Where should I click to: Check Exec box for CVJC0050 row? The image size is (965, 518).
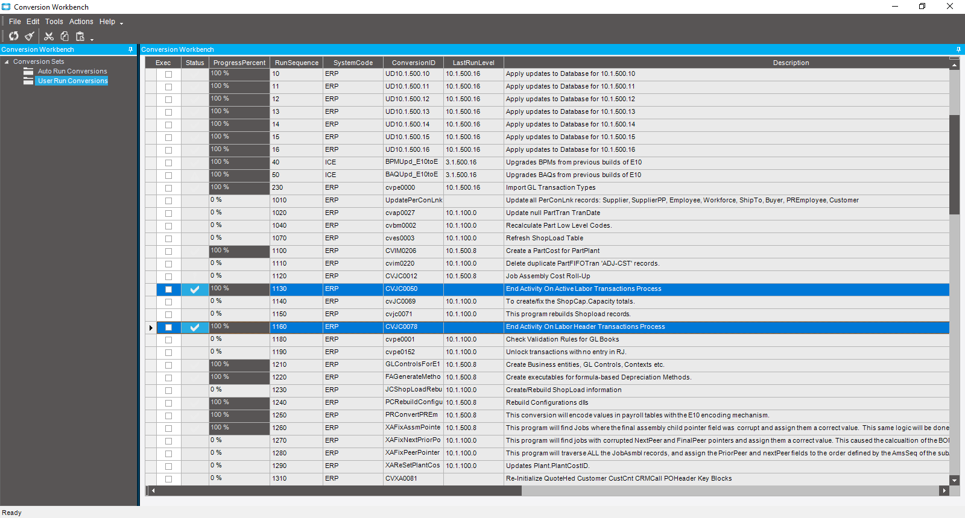[x=168, y=289]
